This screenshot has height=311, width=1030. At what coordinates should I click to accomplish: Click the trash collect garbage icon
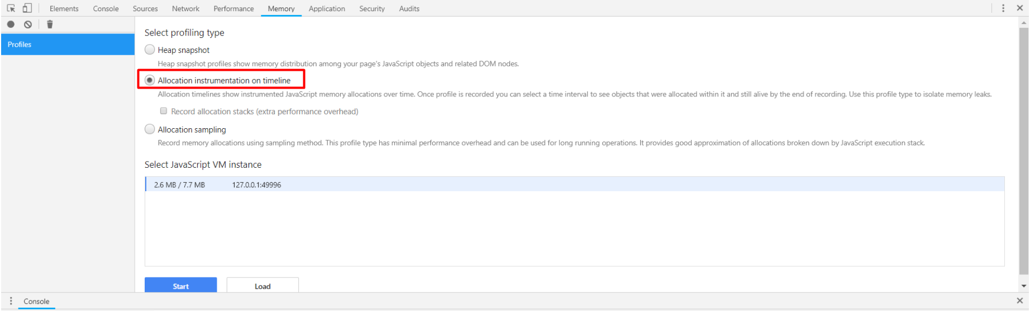click(50, 25)
